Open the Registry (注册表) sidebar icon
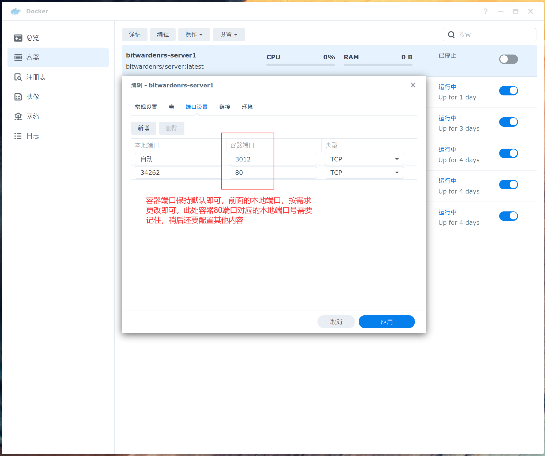 (18, 77)
